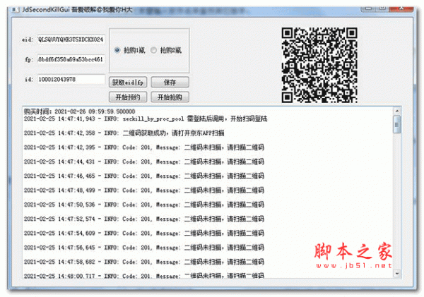The image size is (424, 297).
Task: Focus the id field containing 100012043978
Action: [x=71, y=80]
